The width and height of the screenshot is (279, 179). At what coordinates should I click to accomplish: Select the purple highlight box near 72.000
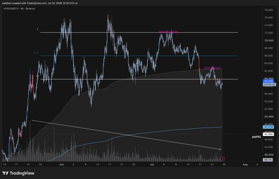point(168,32)
